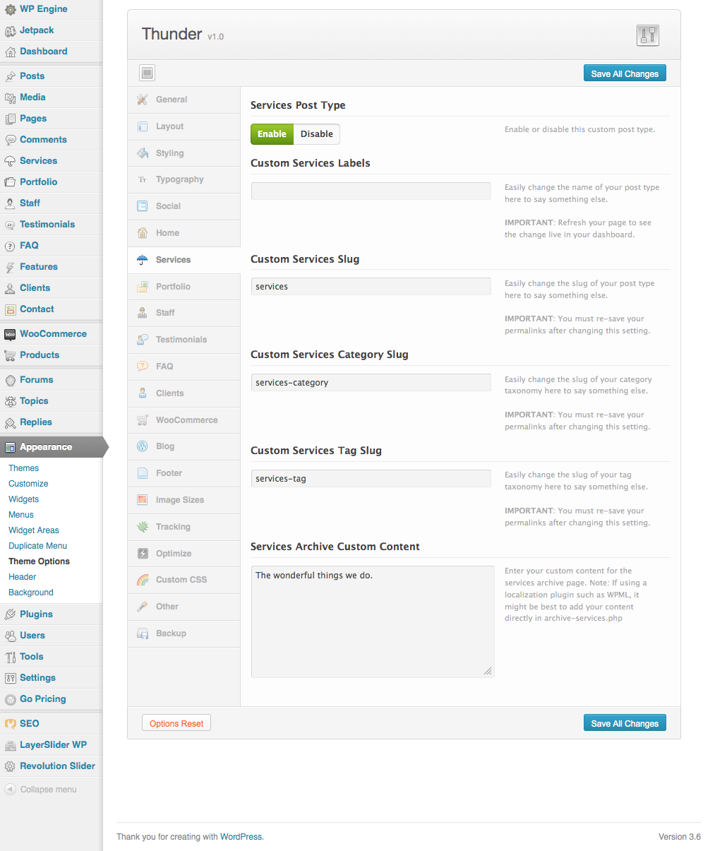Open the WordPress link in footer

241,837
